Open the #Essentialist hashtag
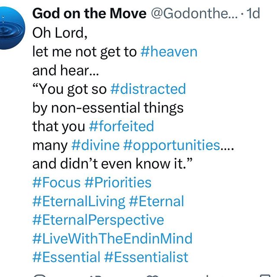 146,257
